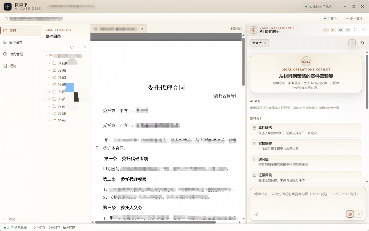Image resolution: width=369 pixels, height=231 pixels.
Task: Maximize the AI assistant panel to fullscreen
Action: (356, 30)
